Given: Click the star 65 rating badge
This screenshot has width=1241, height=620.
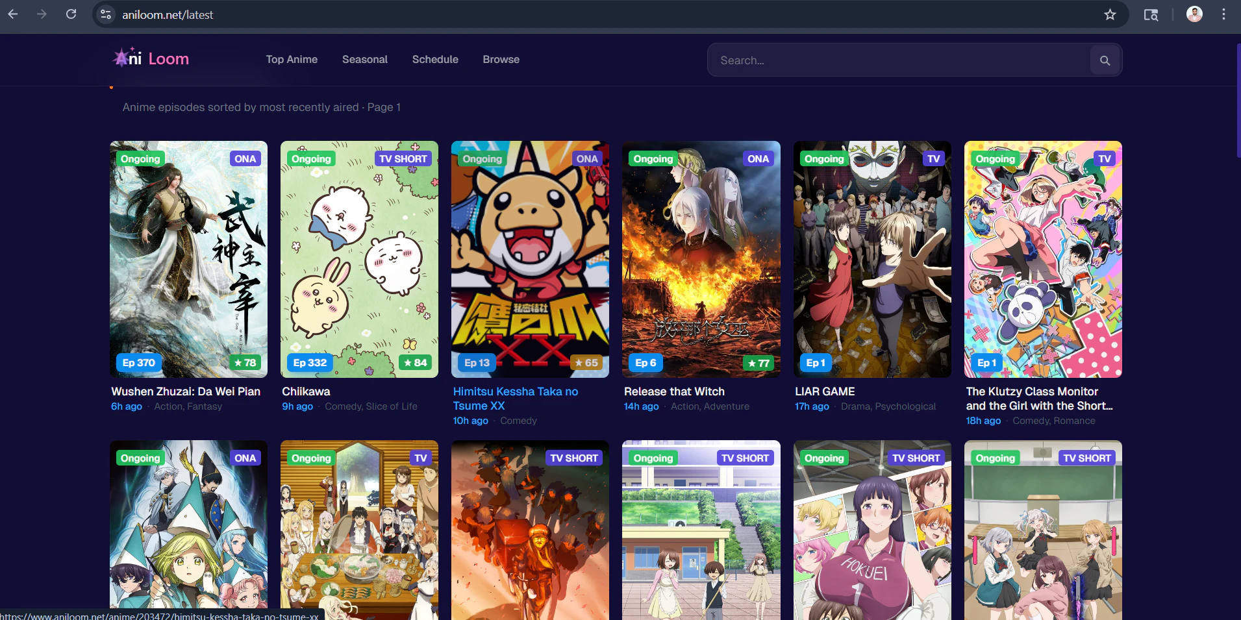Looking at the screenshot, I should pos(586,363).
